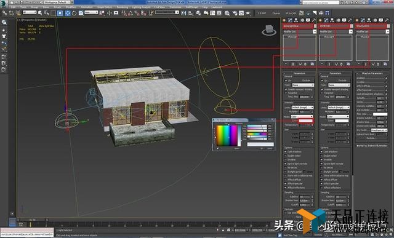Open sky model dropdown in VRaySun Parameters

379,130
